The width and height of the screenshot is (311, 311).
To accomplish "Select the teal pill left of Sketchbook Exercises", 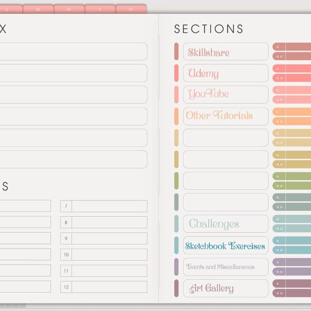I will pos(176,245).
